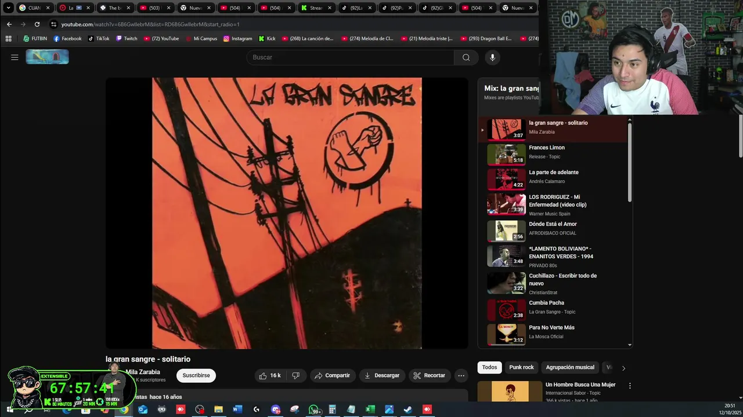Viewport: 743px width, 417px height.
Task: Click the Suscribirse button
Action: (x=196, y=375)
